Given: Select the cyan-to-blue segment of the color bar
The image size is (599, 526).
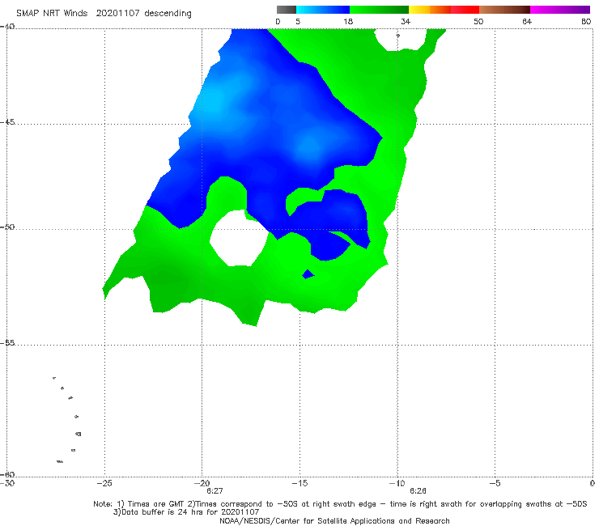Looking at the screenshot, I should pyautogui.click(x=323, y=10).
